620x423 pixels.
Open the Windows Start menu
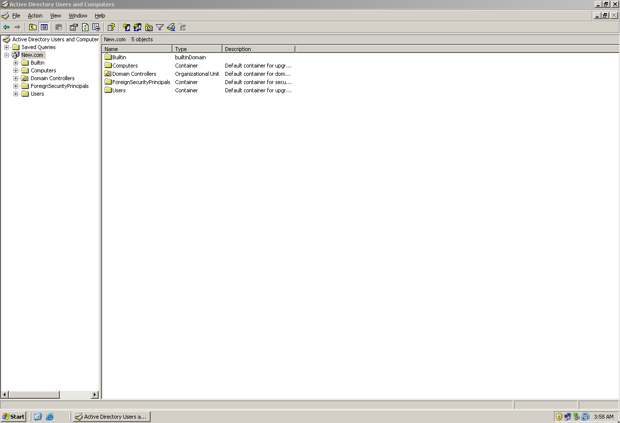click(13, 417)
